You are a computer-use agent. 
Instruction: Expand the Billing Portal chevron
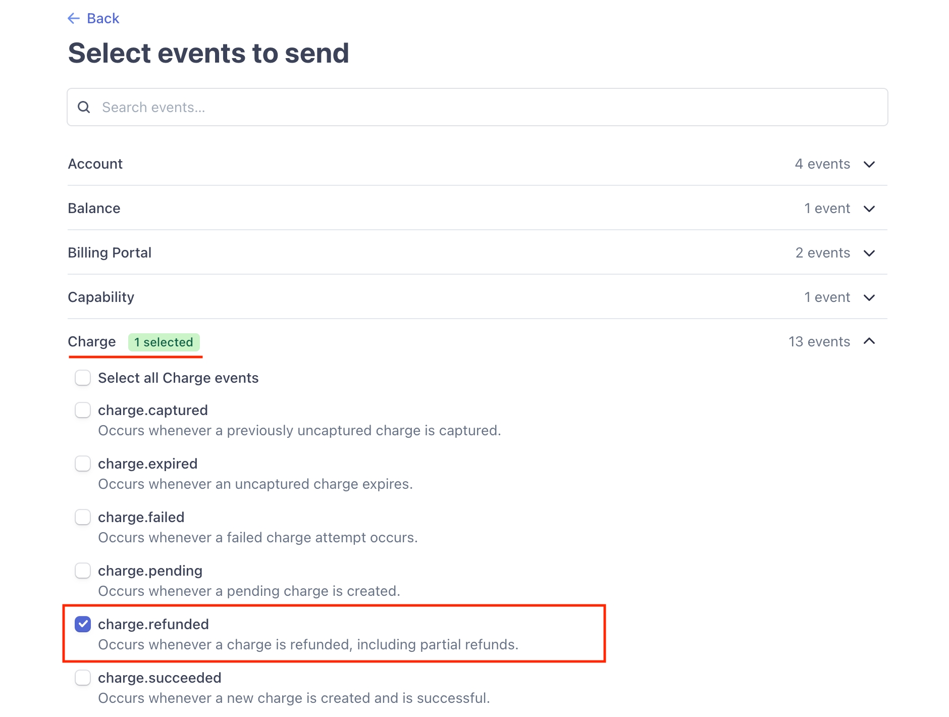point(869,253)
